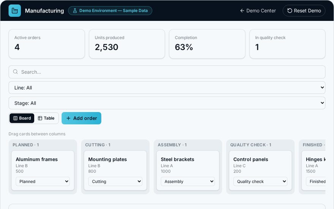Click quantity 800 on Mounting plates card
The height and width of the screenshot is (209, 334).
coord(92,171)
